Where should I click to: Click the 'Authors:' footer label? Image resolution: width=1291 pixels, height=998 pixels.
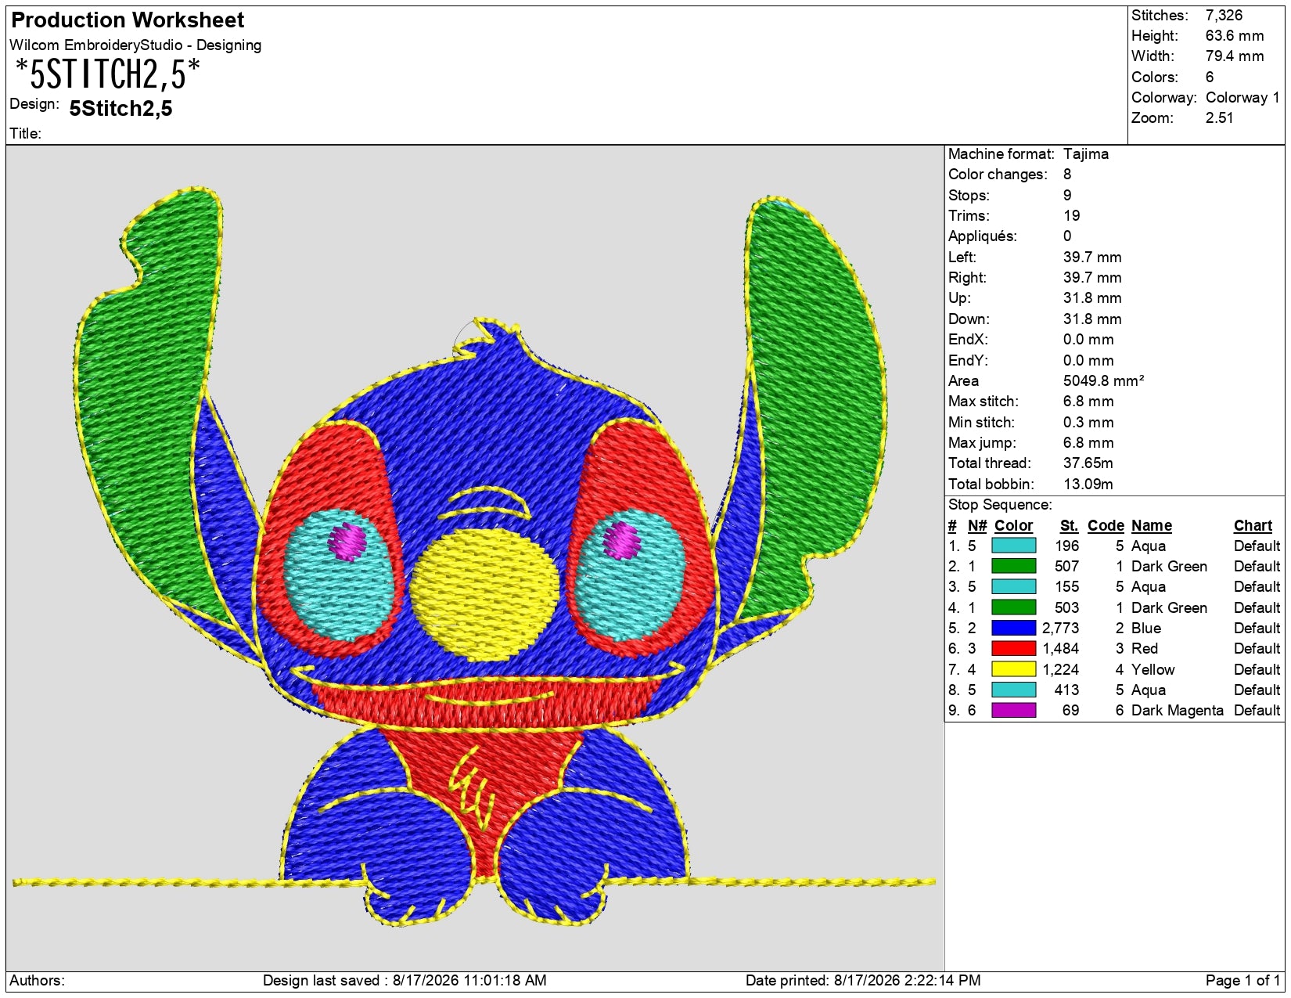coord(37,980)
